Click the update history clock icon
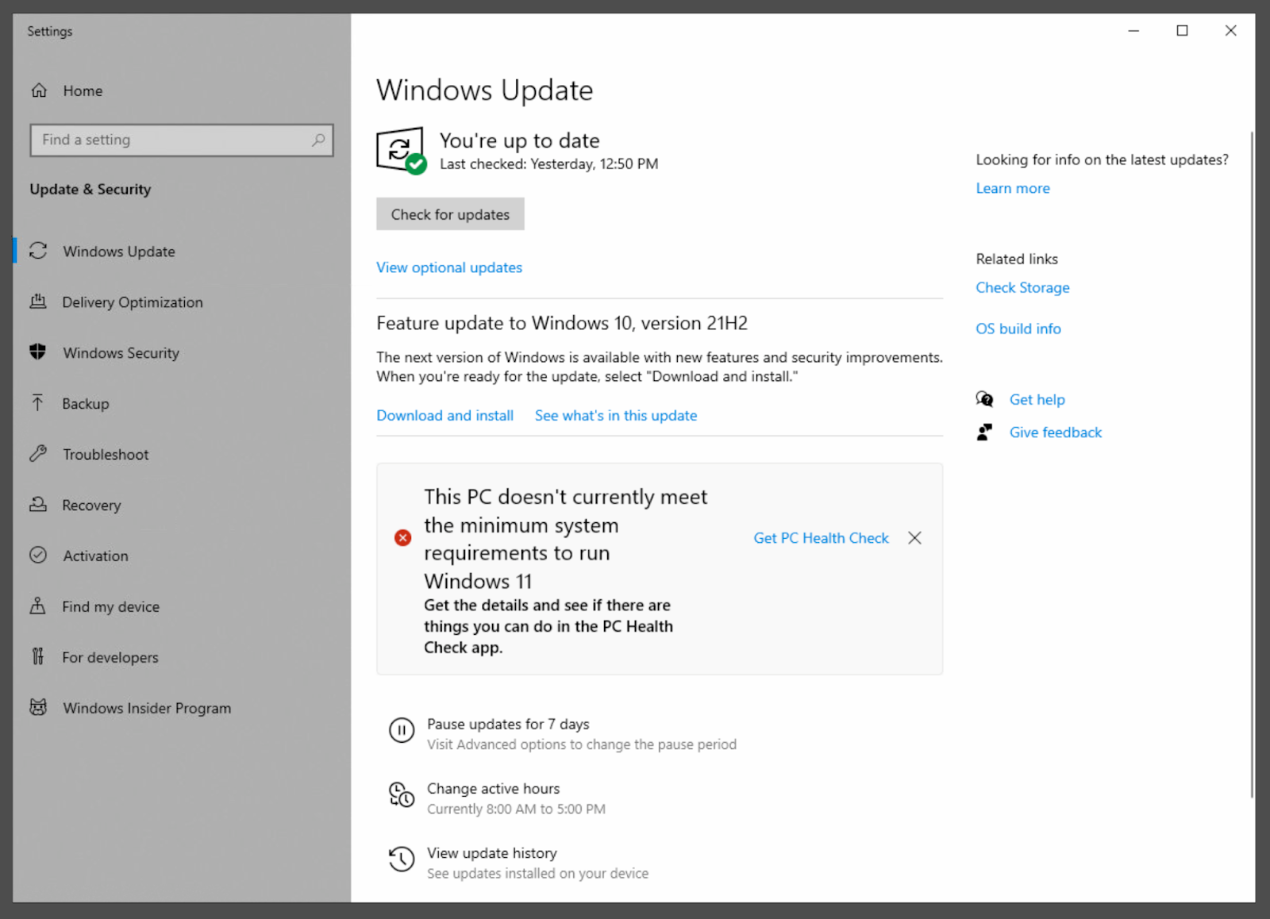This screenshot has width=1270, height=919. tap(402, 859)
